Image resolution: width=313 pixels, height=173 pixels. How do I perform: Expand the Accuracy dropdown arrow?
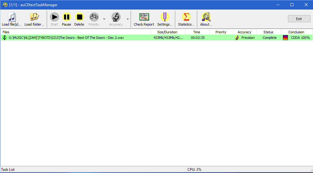128,19
